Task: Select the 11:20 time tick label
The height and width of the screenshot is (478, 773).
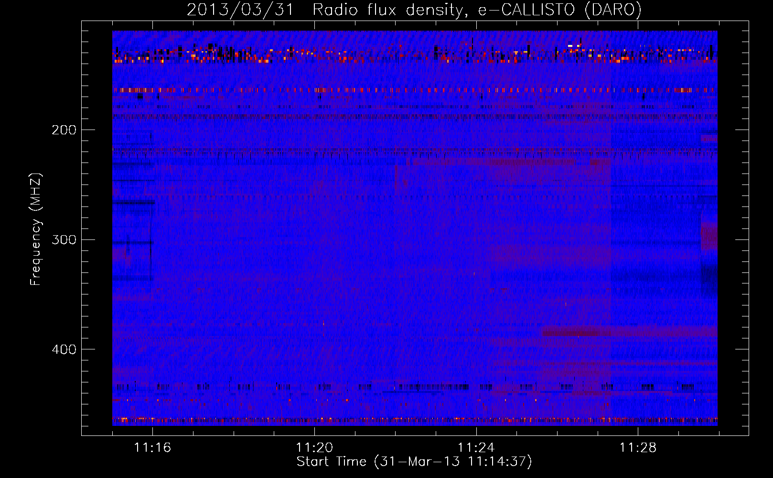Action: [314, 447]
